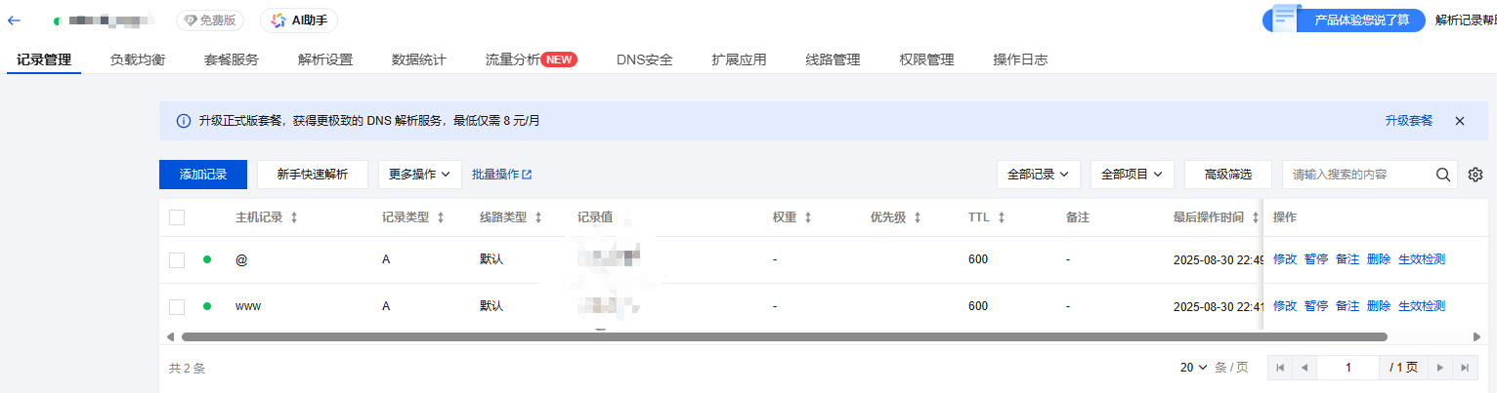1497x393 pixels.
Task: Click the green status dot of @ record
Action: click(207, 259)
